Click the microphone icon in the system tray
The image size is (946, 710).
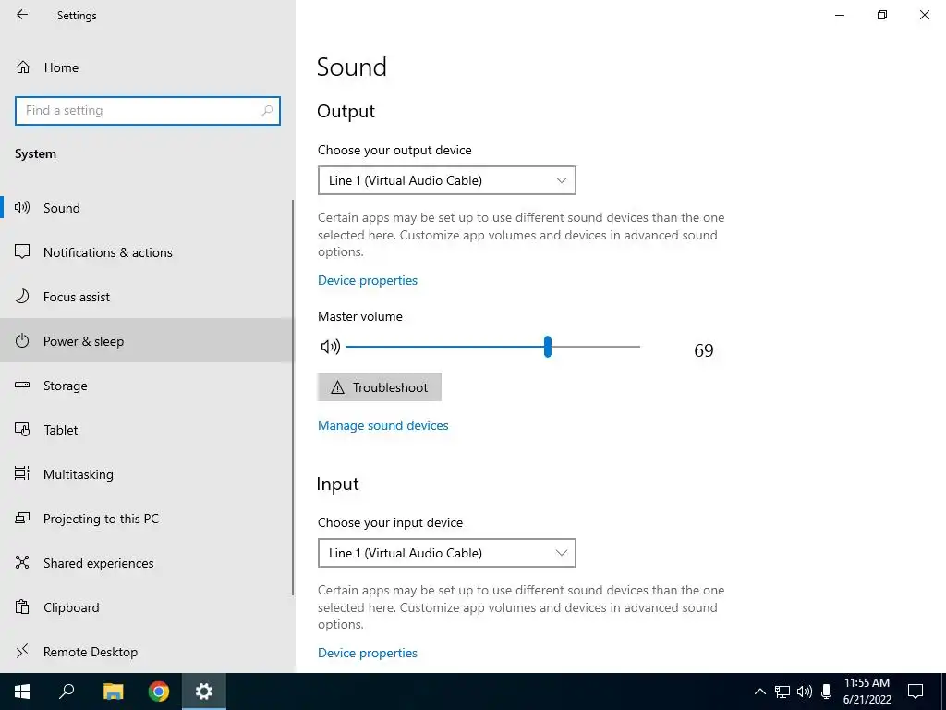827,692
